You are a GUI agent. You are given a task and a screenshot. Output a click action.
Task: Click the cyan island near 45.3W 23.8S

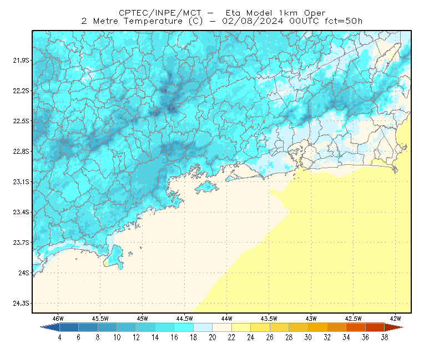coord(115,257)
